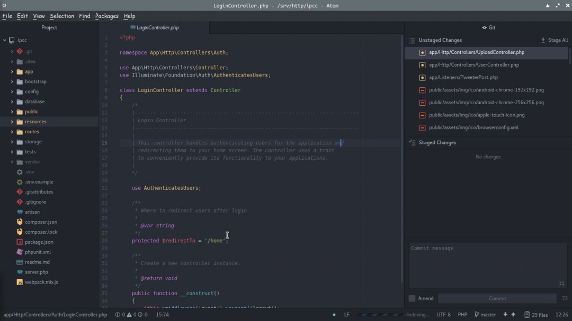Click the lpcc repository icon
The height and width of the screenshot is (321, 572).
(12, 40)
